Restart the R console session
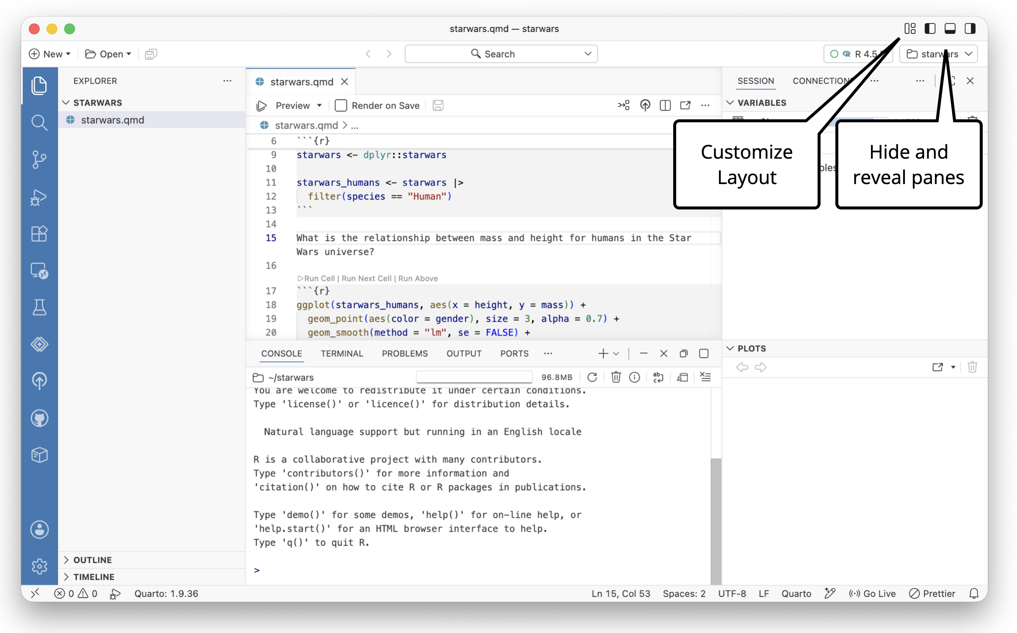Screen dimensions: 1017x633 pyautogui.click(x=592, y=377)
